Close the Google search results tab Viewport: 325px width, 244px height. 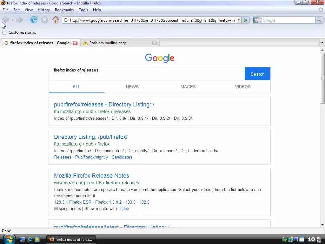coord(75,43)
